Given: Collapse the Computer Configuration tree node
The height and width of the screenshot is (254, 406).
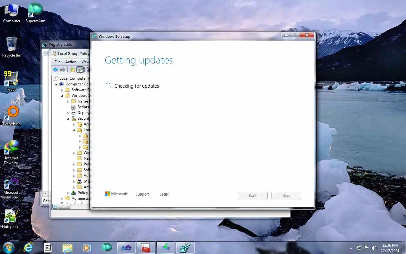Looking at the screenshot, I should click(x=56, y=84).
